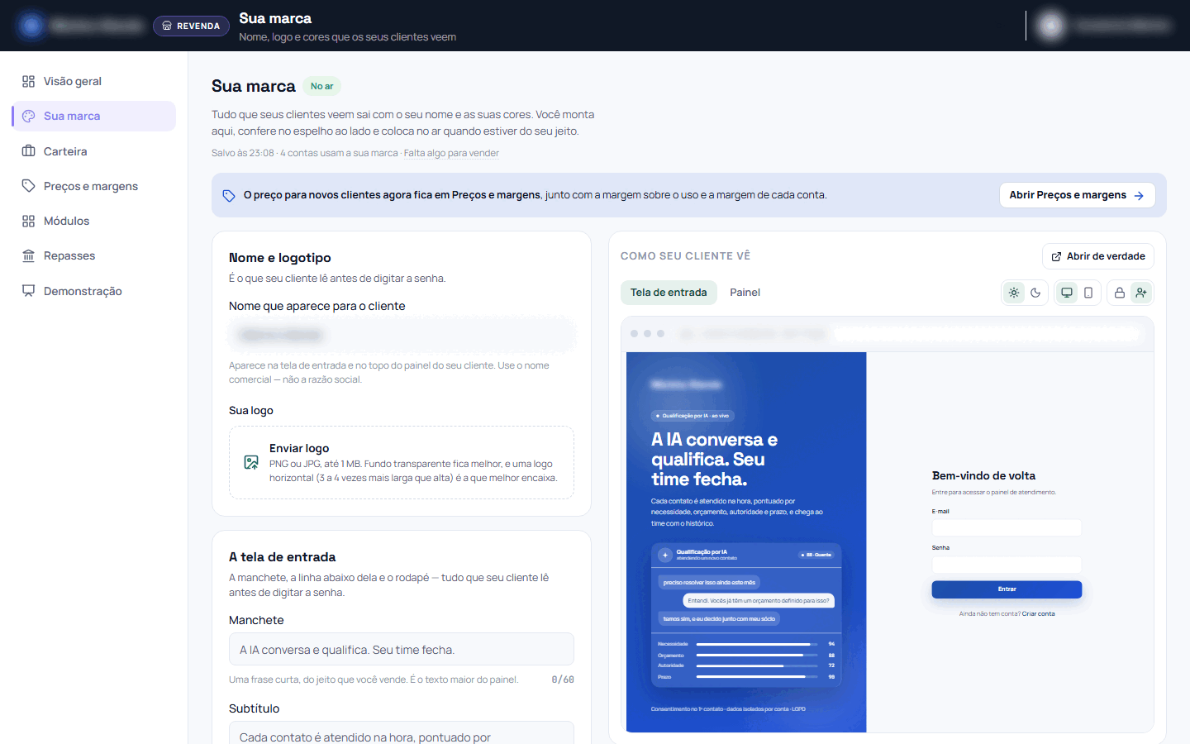The height and width of the screenshot is (744, 1190).
Task: Switch to the Painel tab
Action: [x=745, y=293]
